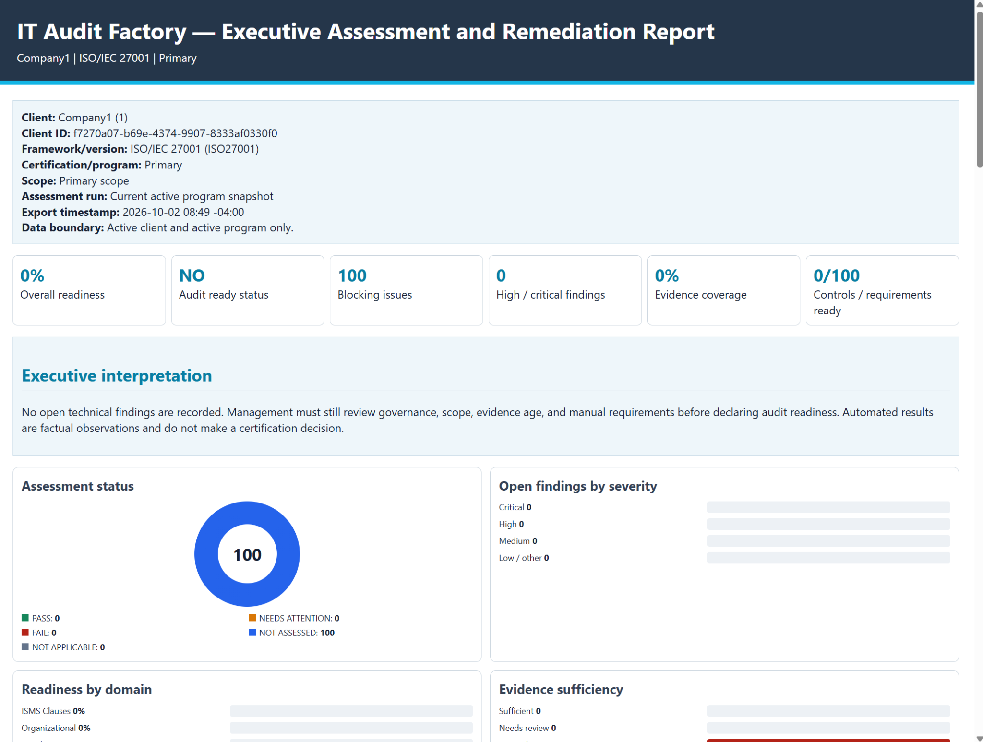983x742 pixels.
Task: Click the Framework/version line
Action: pos(140,149)
